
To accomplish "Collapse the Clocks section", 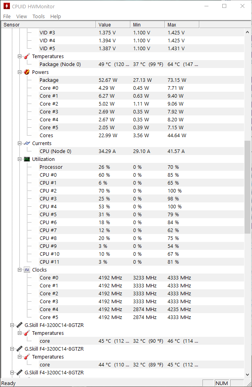I will pyautogui.click(x=19, y=270).
